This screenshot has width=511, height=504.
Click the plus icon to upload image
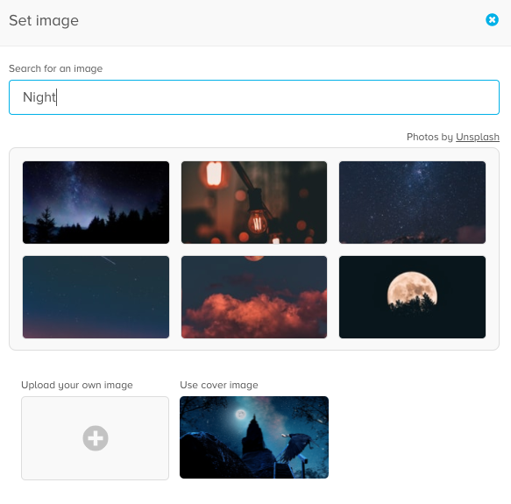point(96,437)
